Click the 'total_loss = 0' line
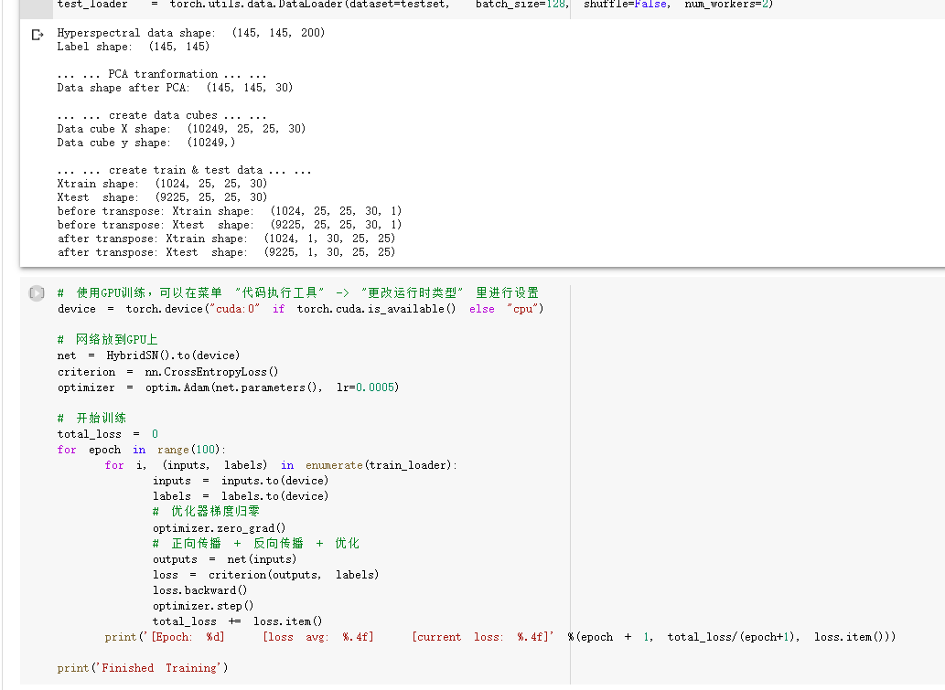 pyautogui.click(x=108, y=434)
